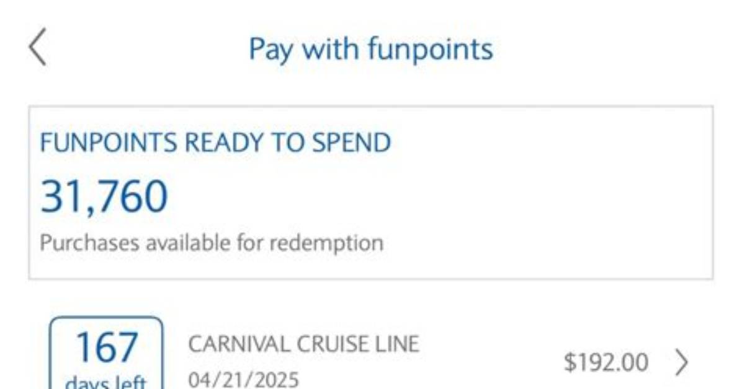Select the Purchases available for redemption text
The height and width of the screenshot is (389, 742).
212,243
